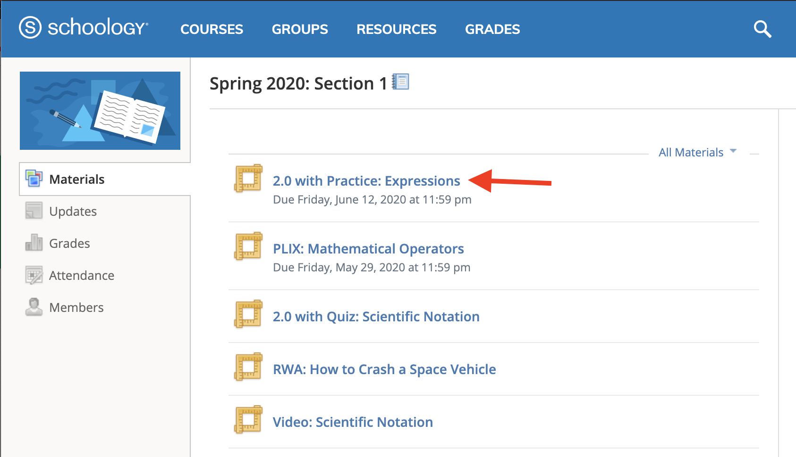Open 2.0 with Practice: Expressions
This screenshot has height=457, width=796.
coord(366,180)
